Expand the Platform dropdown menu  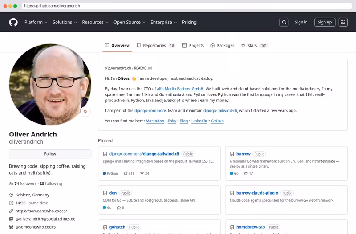coord(36,23)
